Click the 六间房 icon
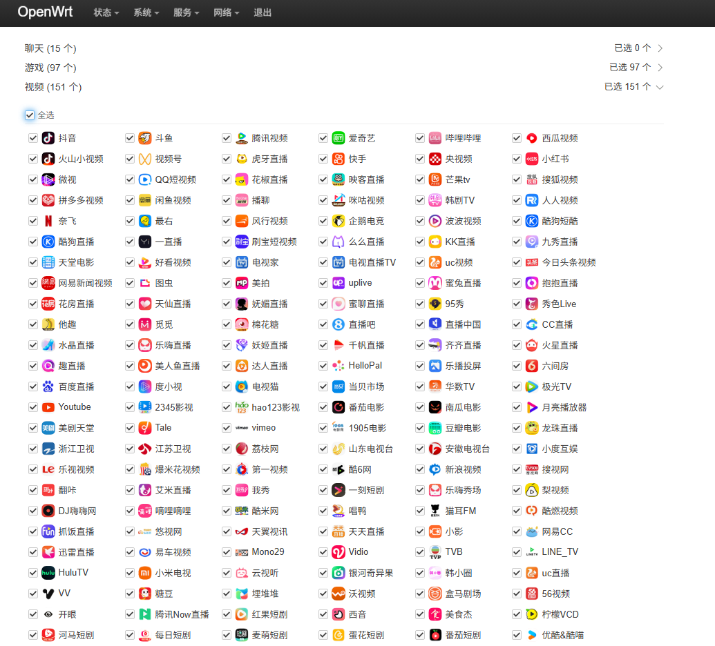Viewport: 715px width, 646px height. (x=532, y=366)
